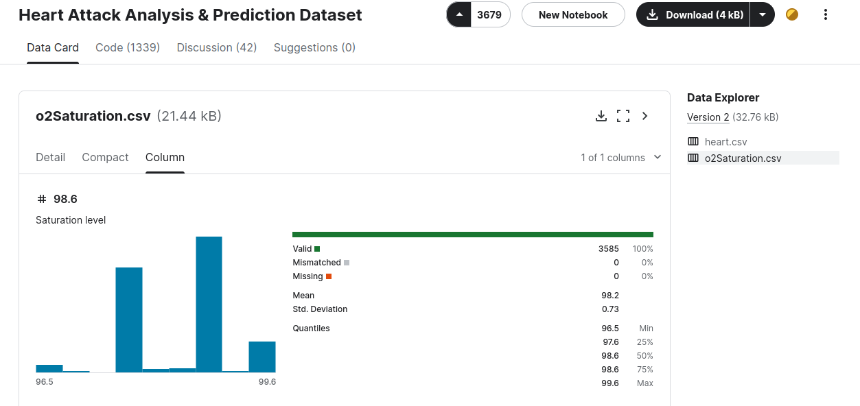
Task: Click the upvote arrow button
Action: [459, 15]
